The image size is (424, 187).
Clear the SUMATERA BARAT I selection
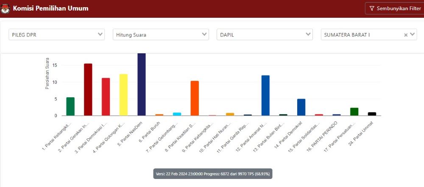tap(406, 35)
